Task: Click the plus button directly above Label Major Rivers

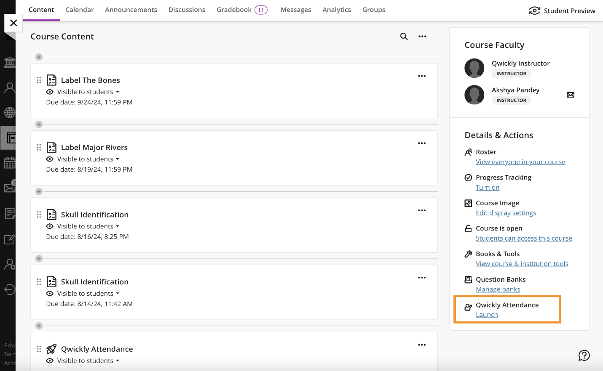Action: (39, 124)
